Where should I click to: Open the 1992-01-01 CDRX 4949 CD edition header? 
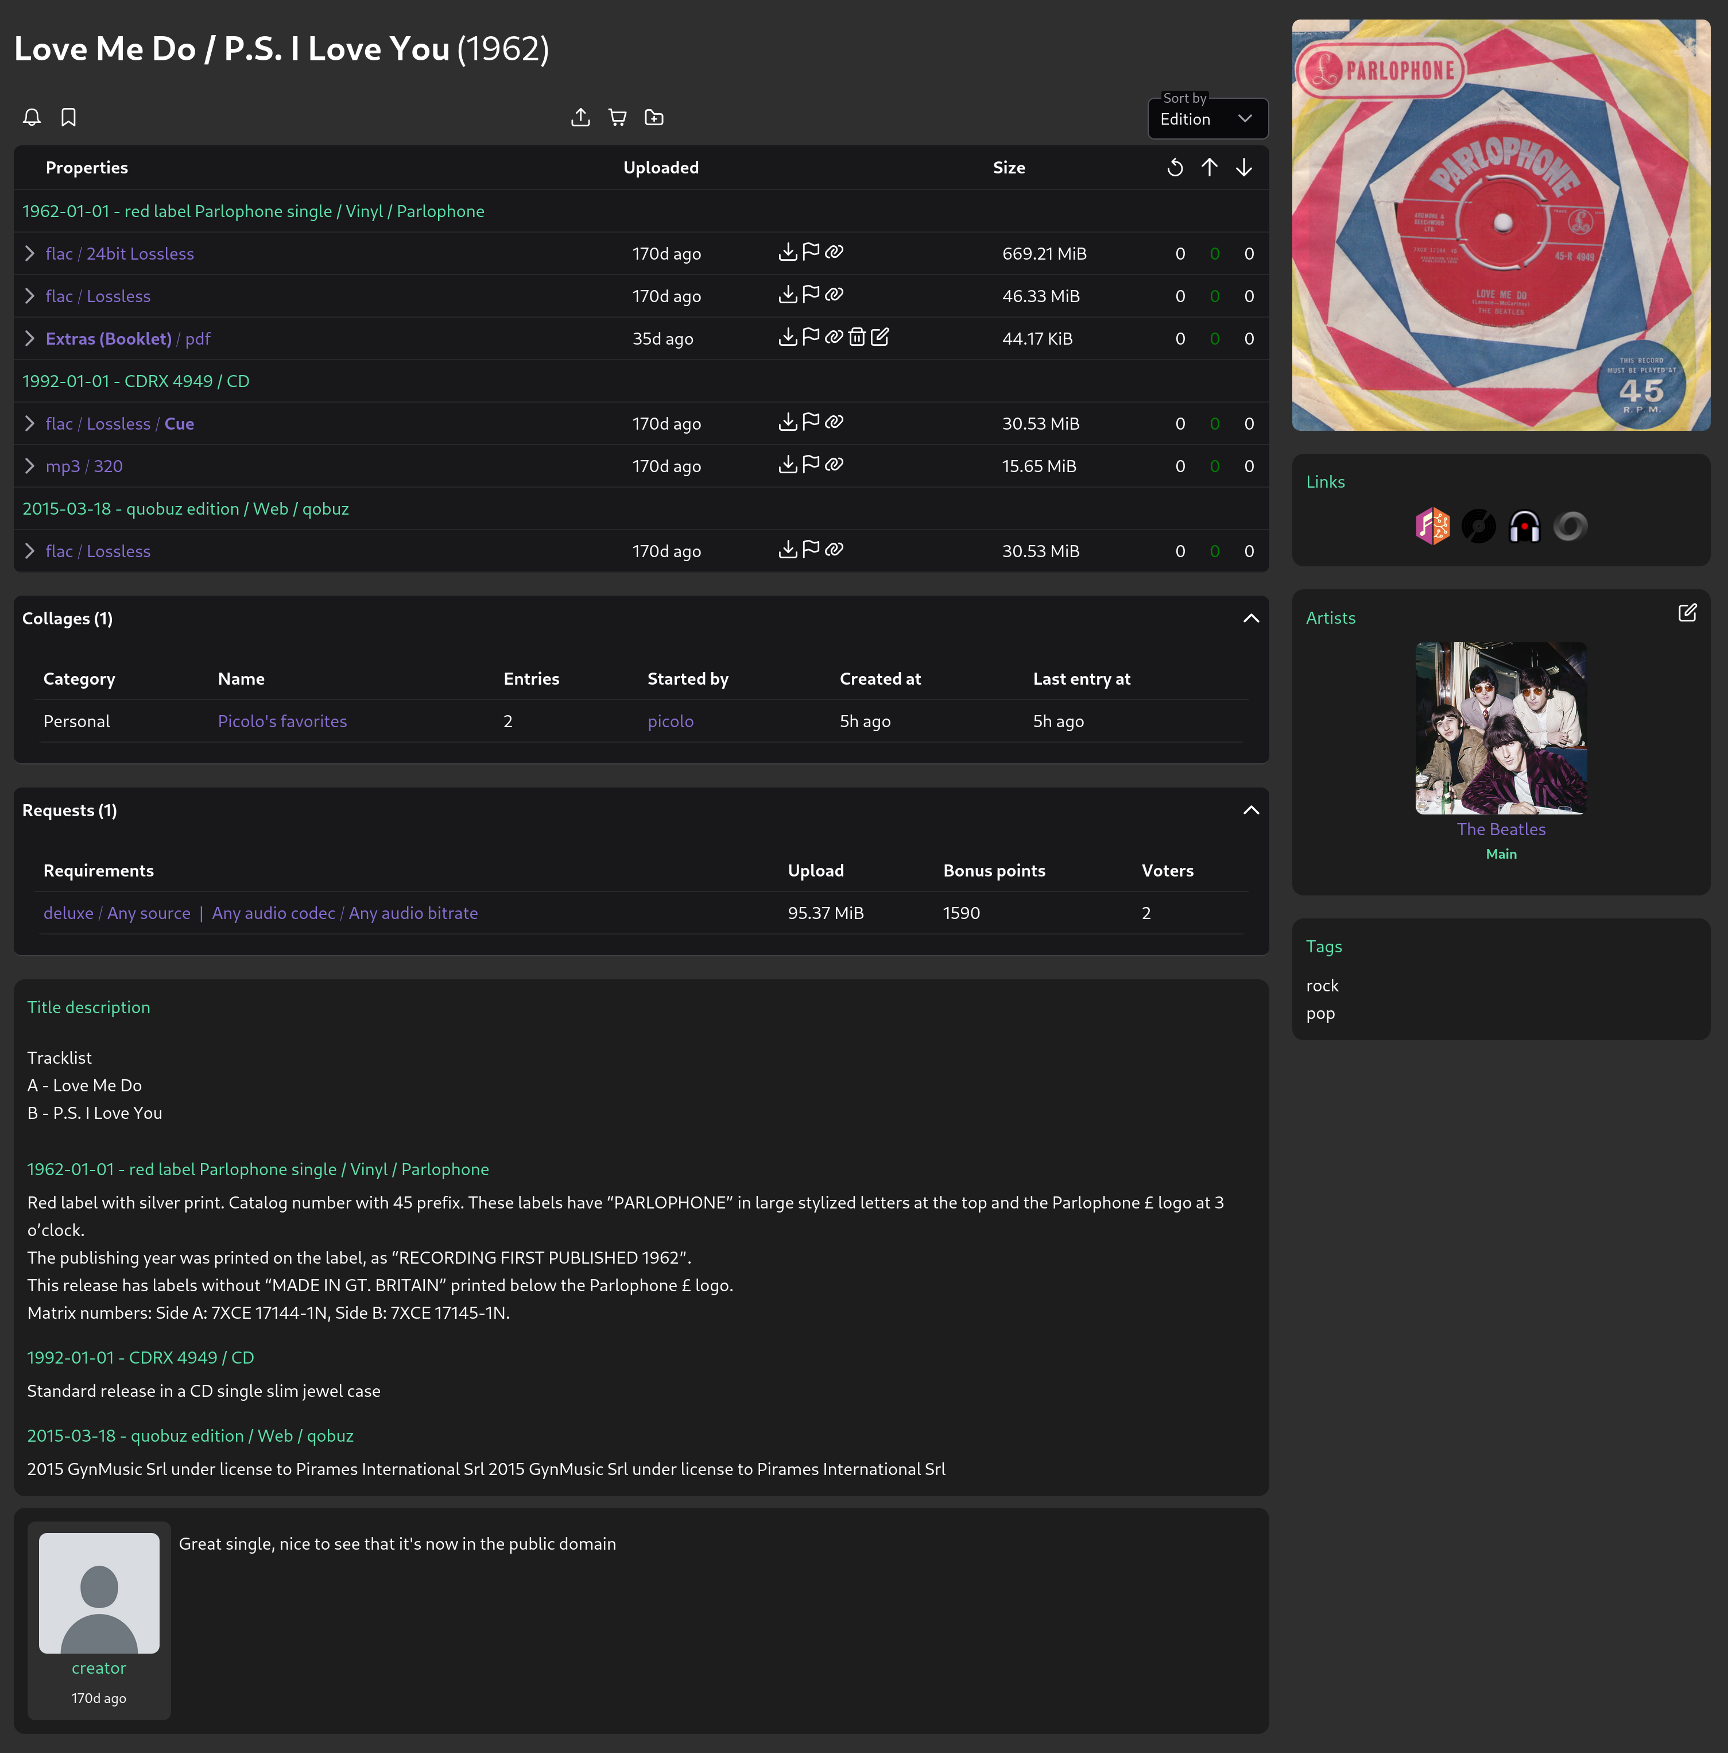tap(136, 381)
